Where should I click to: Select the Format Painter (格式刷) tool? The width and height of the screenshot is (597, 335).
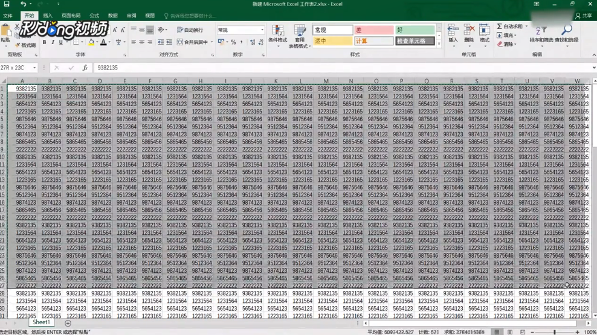point(25,45)
